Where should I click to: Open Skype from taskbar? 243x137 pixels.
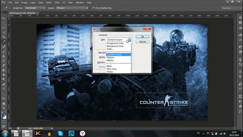click(60, 134)
